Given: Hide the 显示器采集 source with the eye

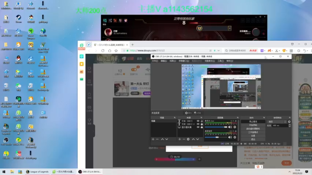Looking at the screenshot, I should 198,127.
